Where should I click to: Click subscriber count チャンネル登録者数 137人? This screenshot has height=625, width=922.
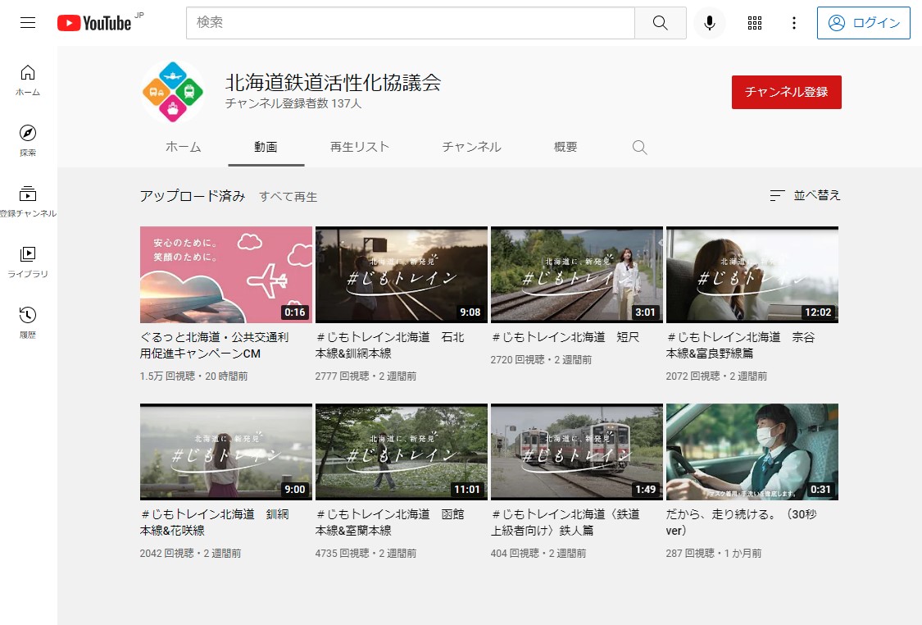293,103
